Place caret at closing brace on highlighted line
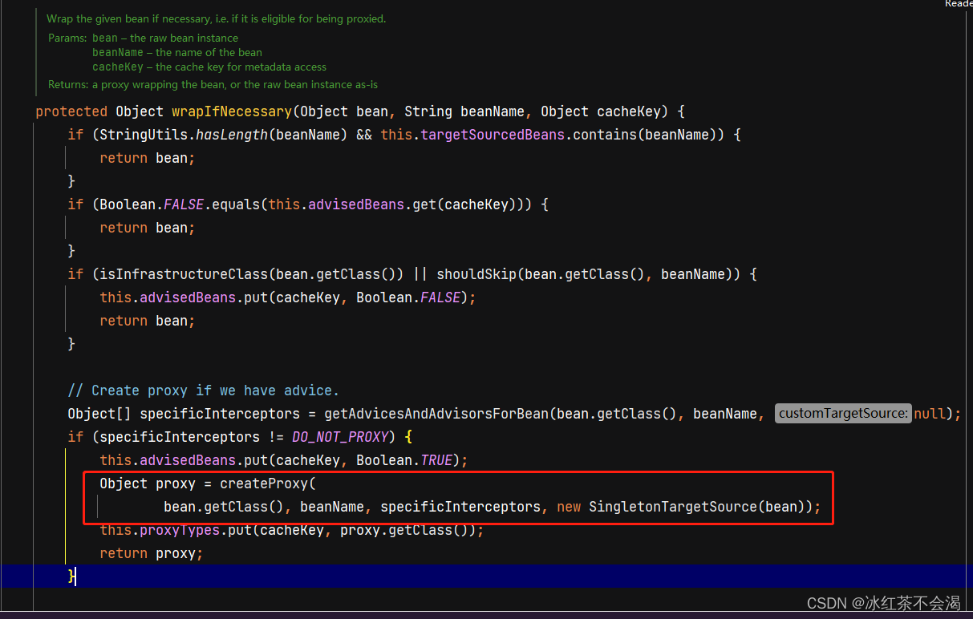The image size is (973, 619). point(71,576)
